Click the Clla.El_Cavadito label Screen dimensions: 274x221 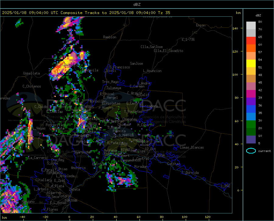coord(168,51)
